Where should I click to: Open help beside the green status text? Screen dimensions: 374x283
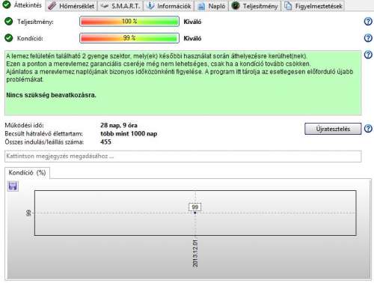click(x=368, y=55)
